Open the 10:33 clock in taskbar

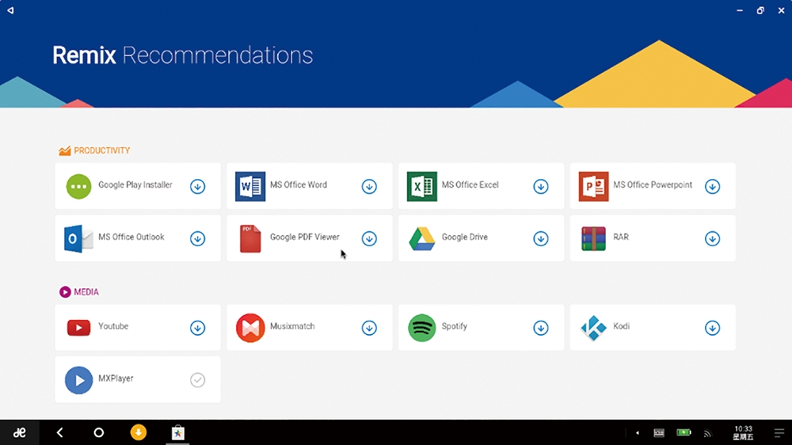(744, 433)
